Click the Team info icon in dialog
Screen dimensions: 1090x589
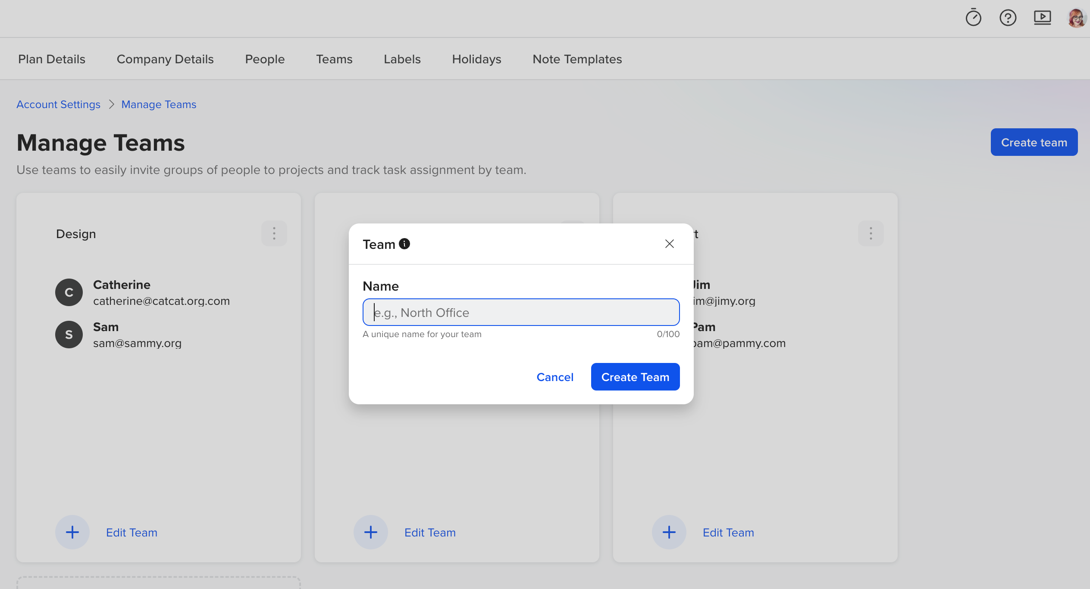coord(404,244)
